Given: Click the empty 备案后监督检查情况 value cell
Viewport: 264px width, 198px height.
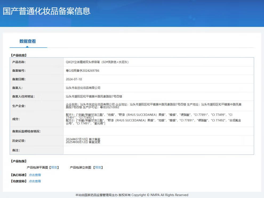Looking at the screenshot, I should (158, 131).
